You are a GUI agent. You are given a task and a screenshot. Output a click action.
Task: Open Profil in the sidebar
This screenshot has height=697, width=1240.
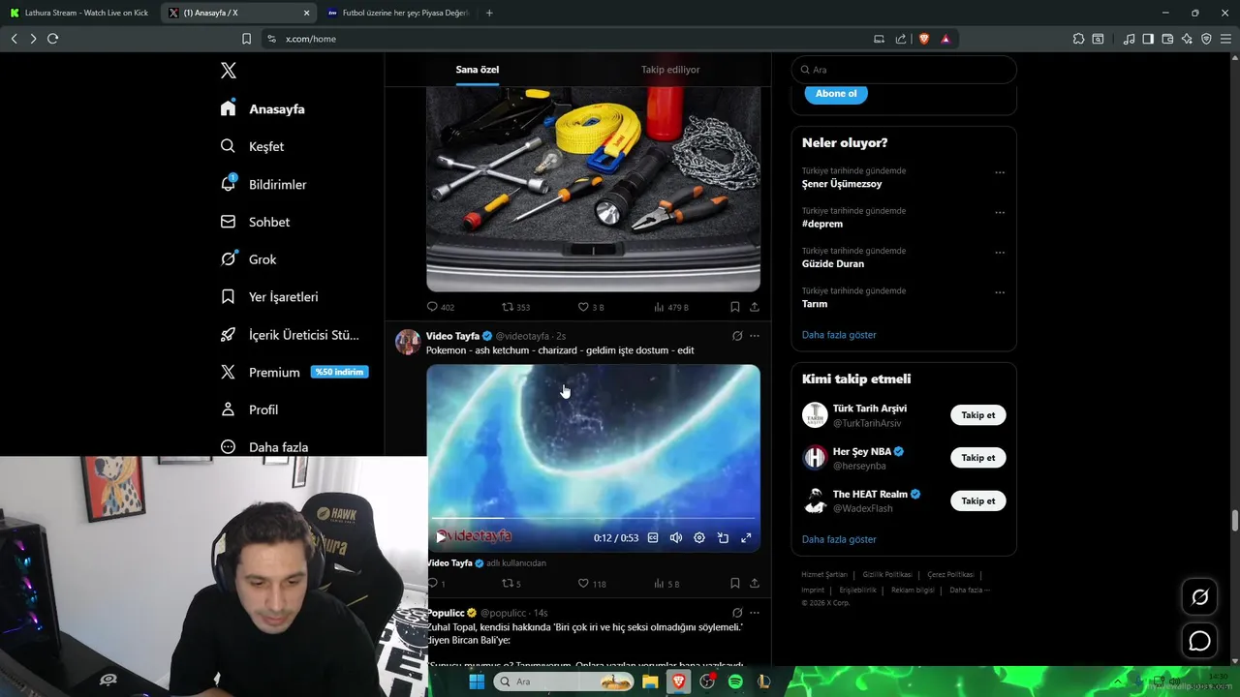click(x=249, y=409)
